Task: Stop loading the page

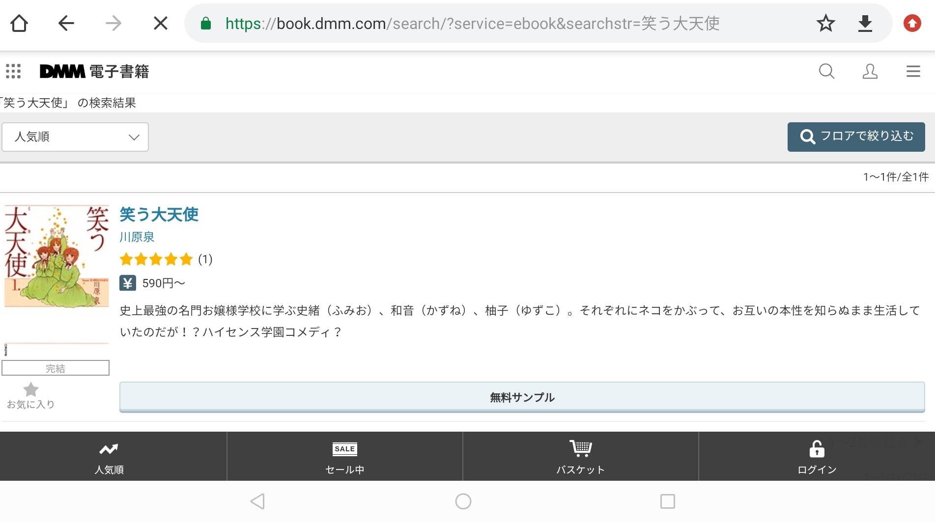Action: (x=160, y=23)
